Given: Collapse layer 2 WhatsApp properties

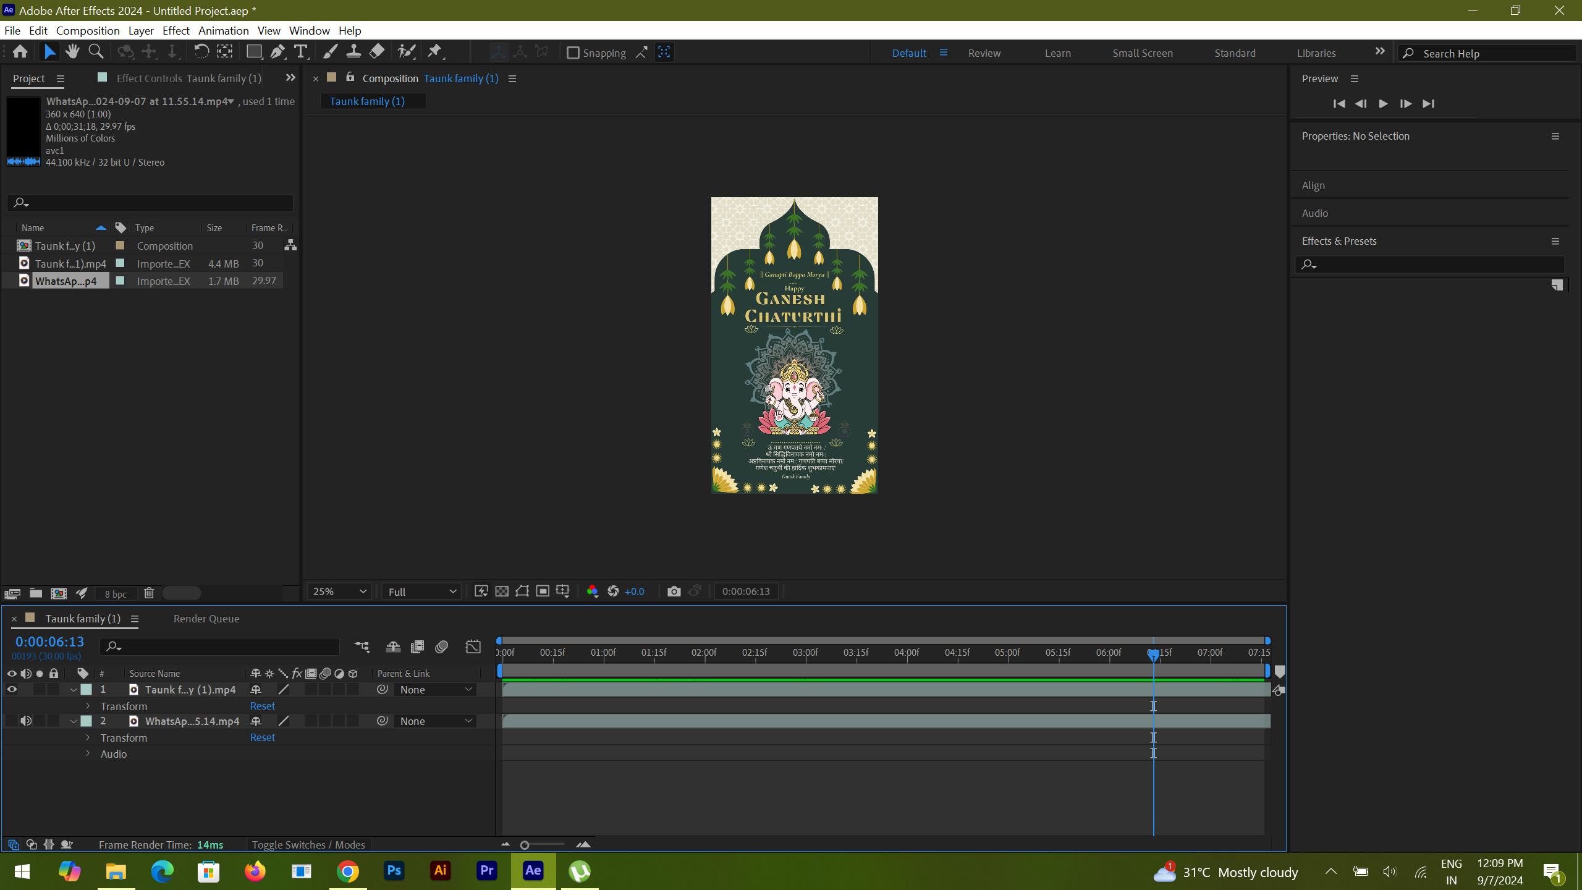Looking at the screenshot, I should pyautogui.click(x=74, y=721).
